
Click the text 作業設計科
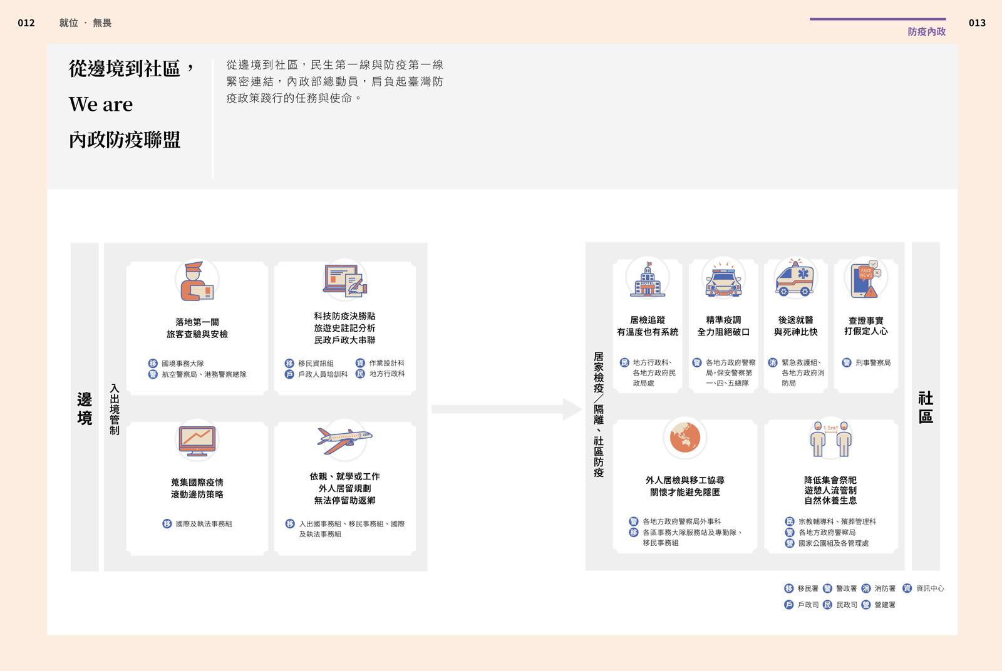point(387,362)
